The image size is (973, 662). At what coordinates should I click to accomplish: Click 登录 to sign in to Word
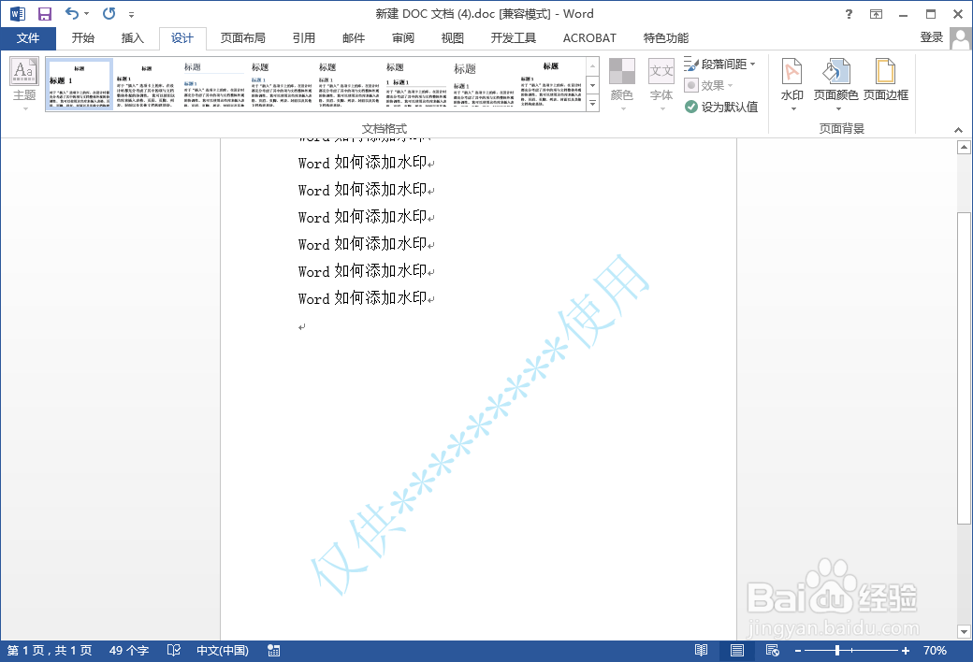[932, 37]
